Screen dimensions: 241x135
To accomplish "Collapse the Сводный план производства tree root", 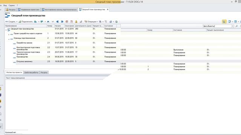I will (6, 30).
